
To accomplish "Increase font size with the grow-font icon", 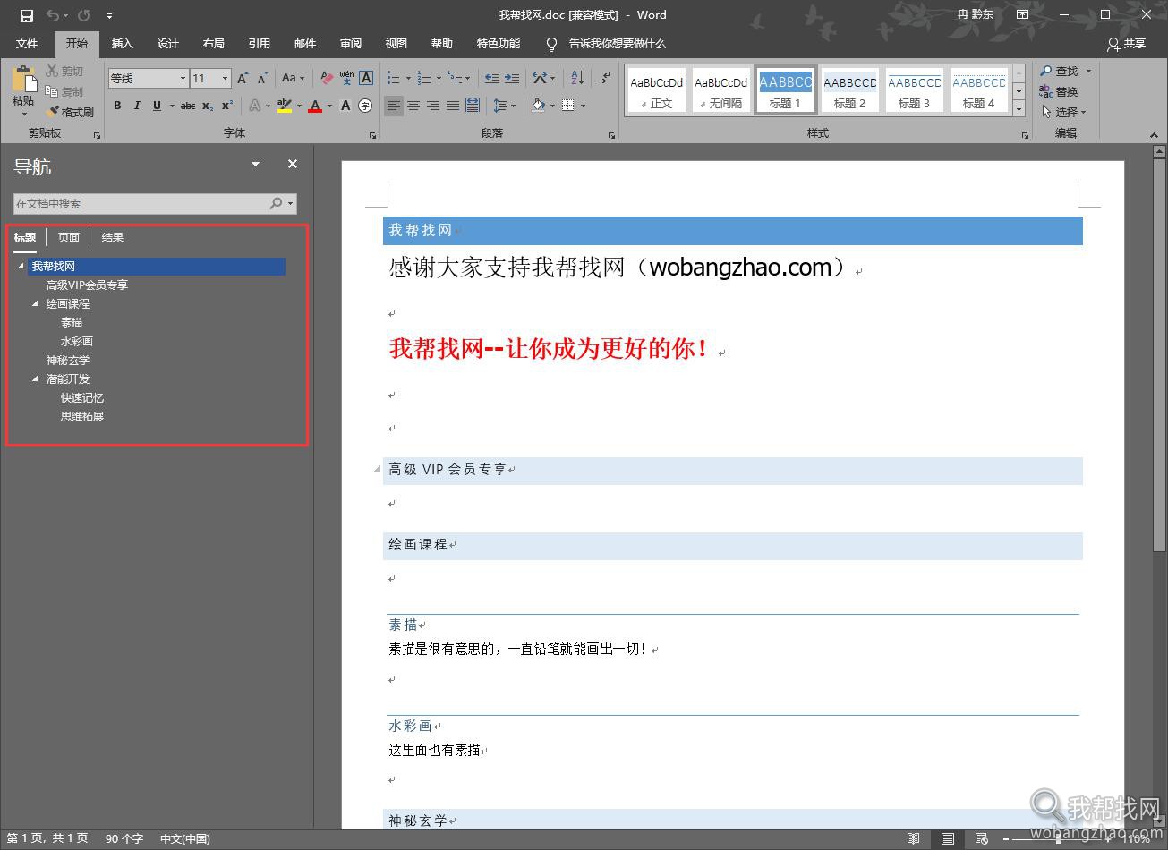I will point(243,78).
